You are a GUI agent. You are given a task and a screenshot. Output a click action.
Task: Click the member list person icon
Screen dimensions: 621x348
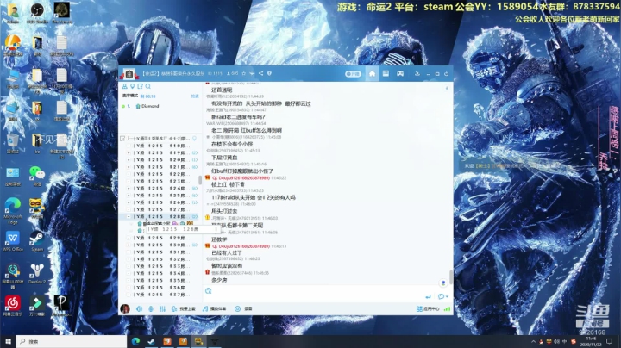[x=125, y=86]
